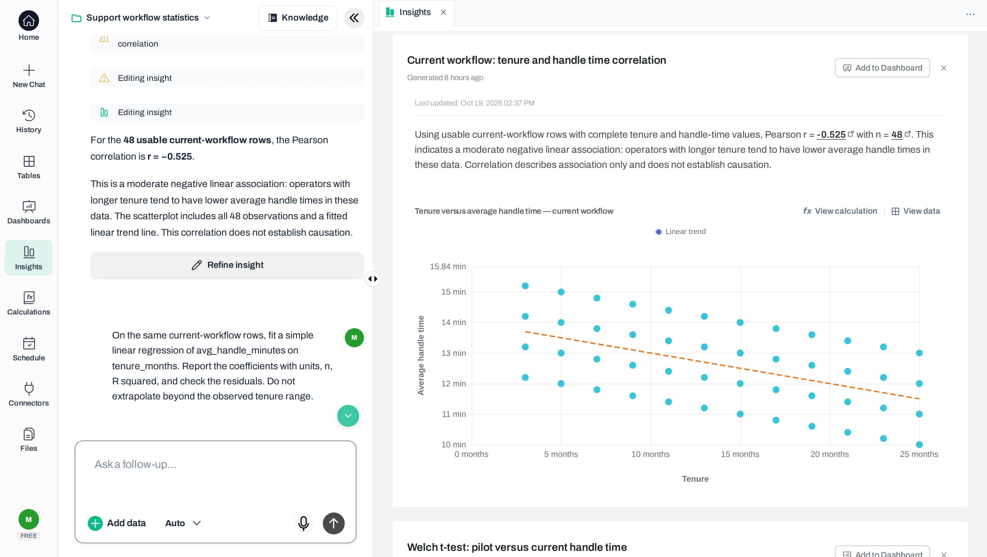This screenshot has height=557, width=987.
Task: Click Add data button
Action: (x=117, y=523)
